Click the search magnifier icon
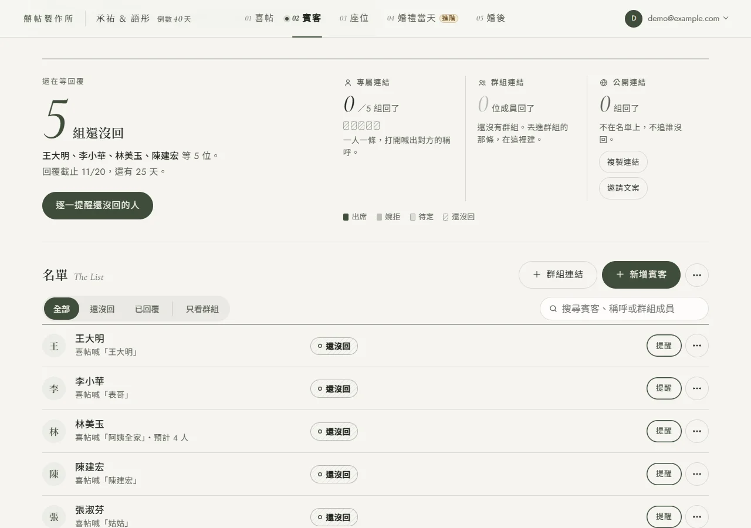 point(553,309)
